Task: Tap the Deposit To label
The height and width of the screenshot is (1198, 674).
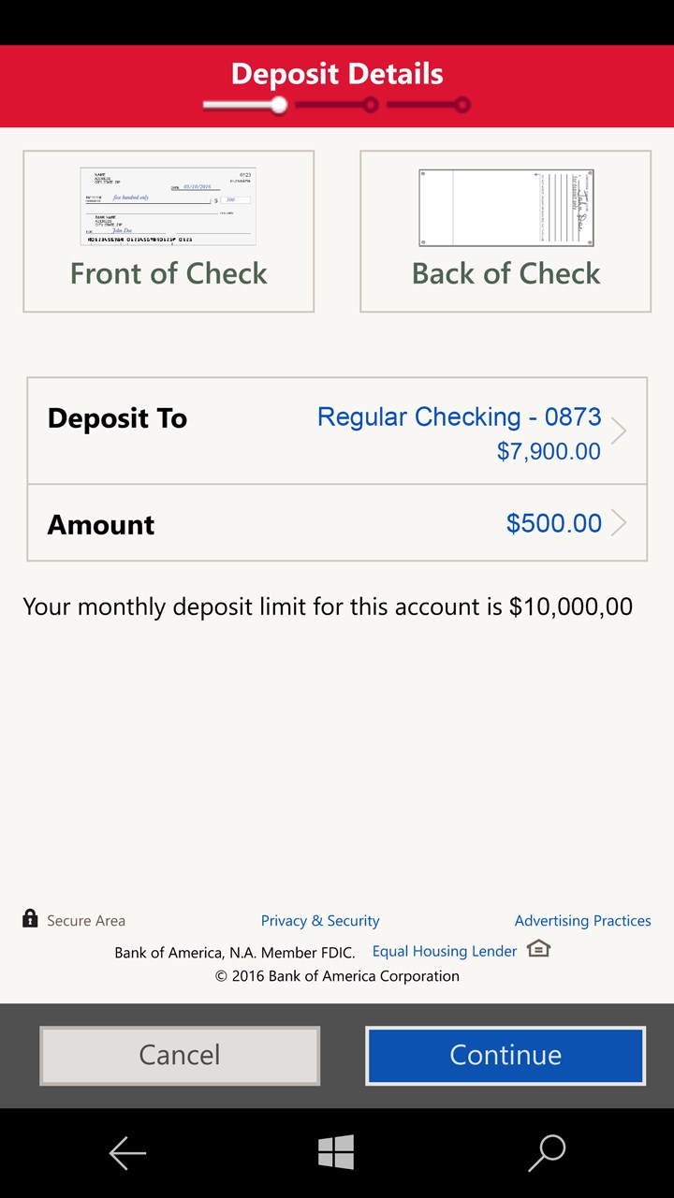Action: click(x=117, y=418)
